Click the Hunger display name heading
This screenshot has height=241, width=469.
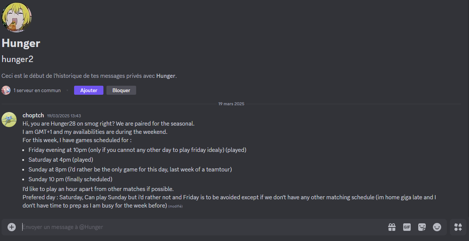pyautogui.click(x=21, y=43)
